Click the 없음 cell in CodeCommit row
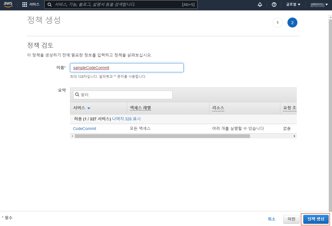The image size is (332, 226). point(287,129)
